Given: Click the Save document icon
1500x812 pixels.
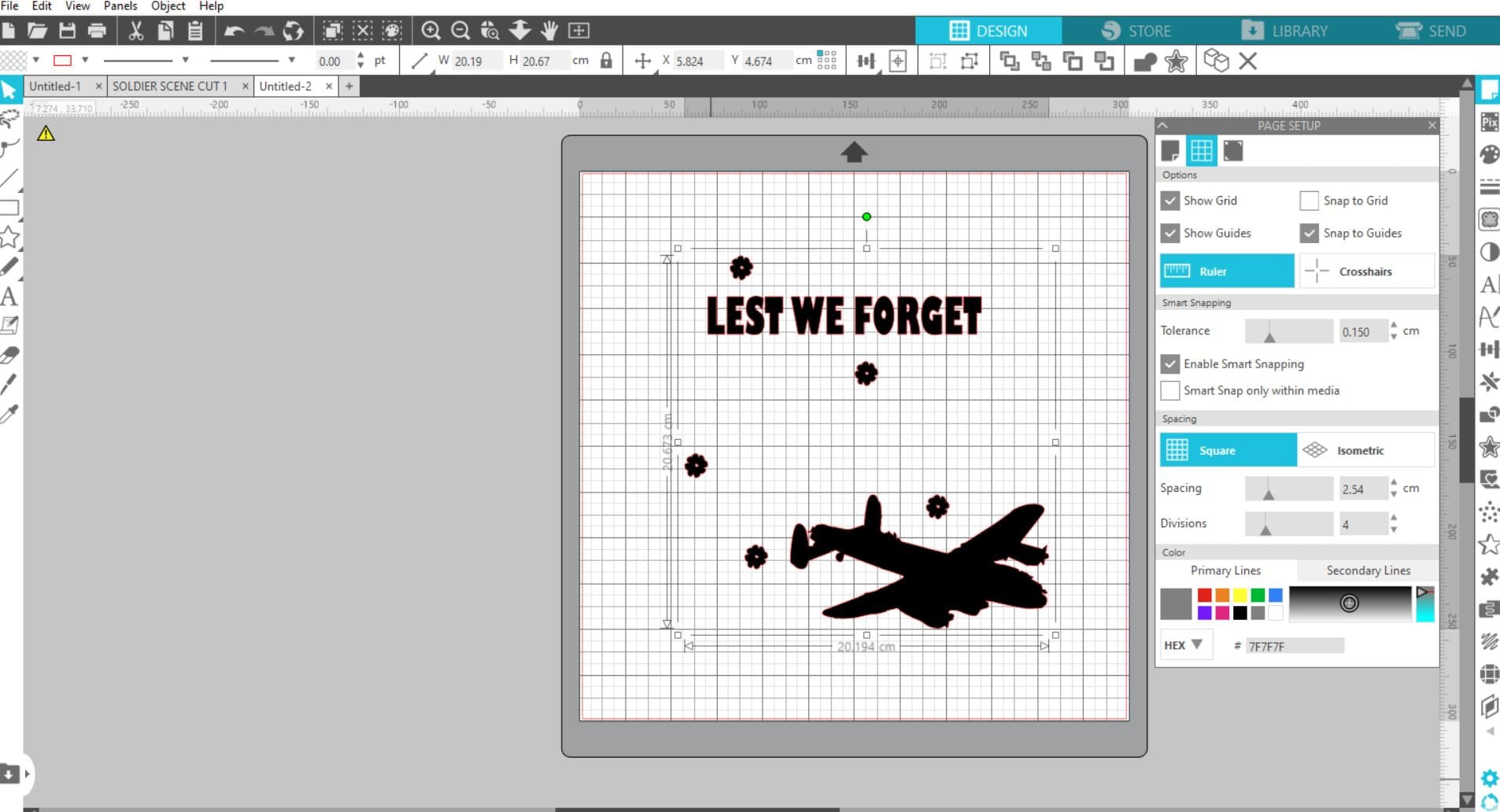Looking at the screenshot, I should point(68,31).
